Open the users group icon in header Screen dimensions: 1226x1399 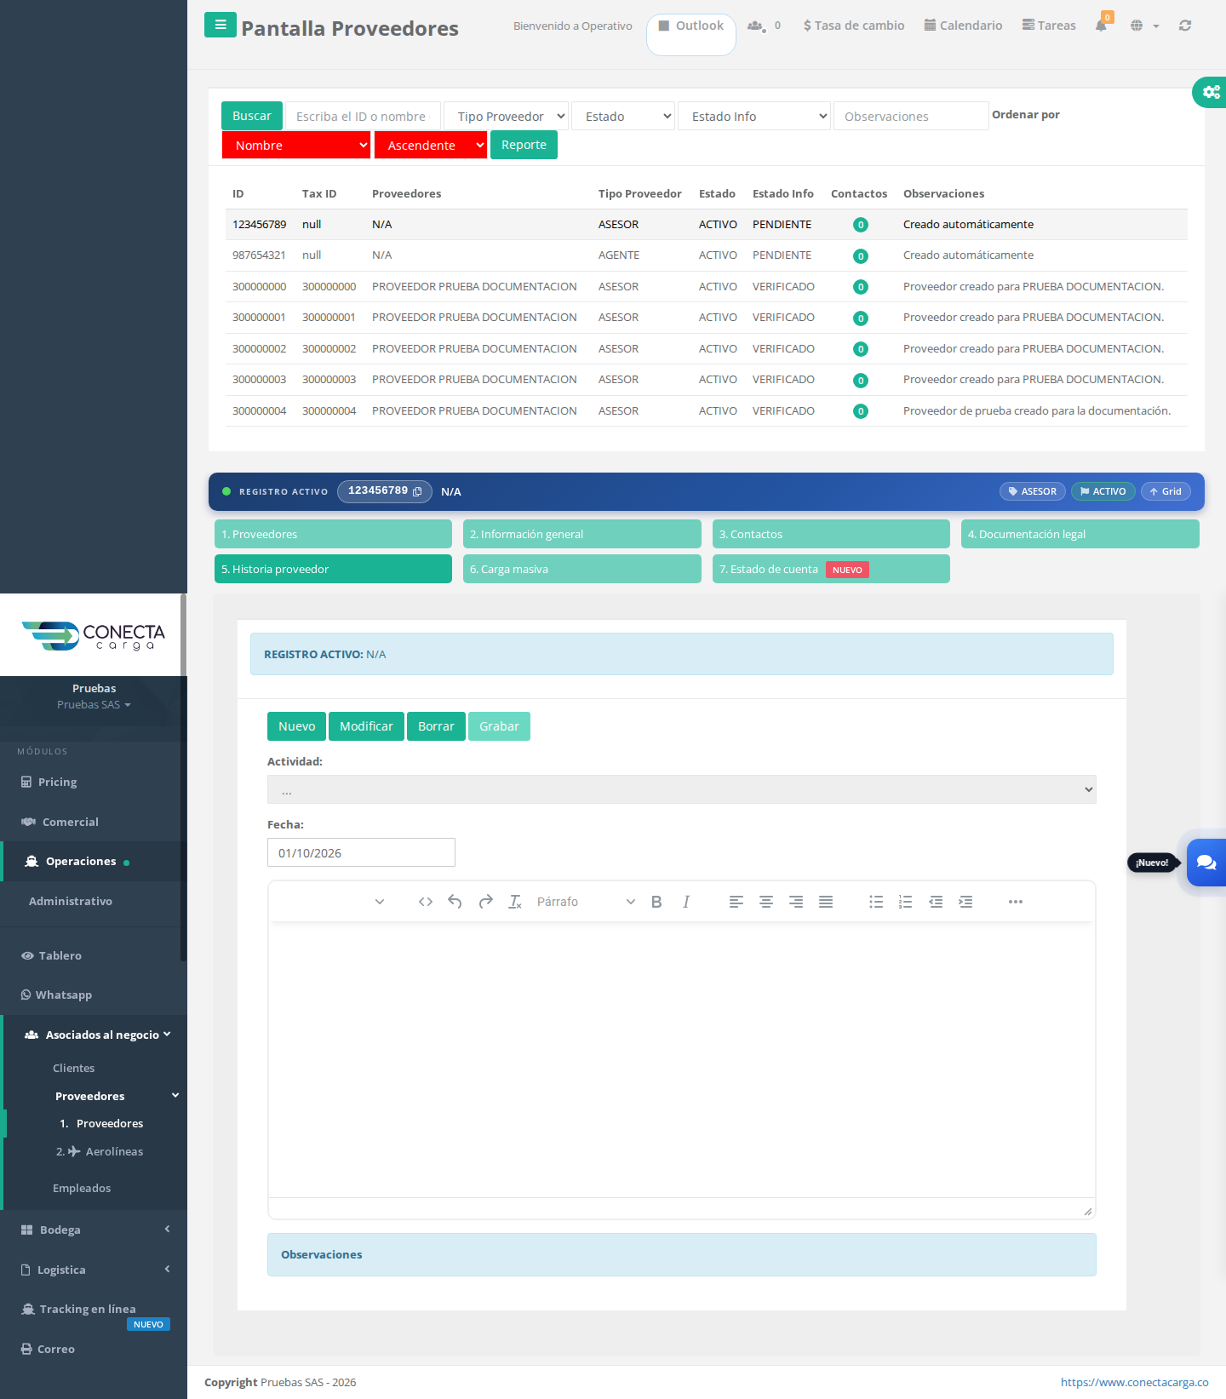pos(755,26)
